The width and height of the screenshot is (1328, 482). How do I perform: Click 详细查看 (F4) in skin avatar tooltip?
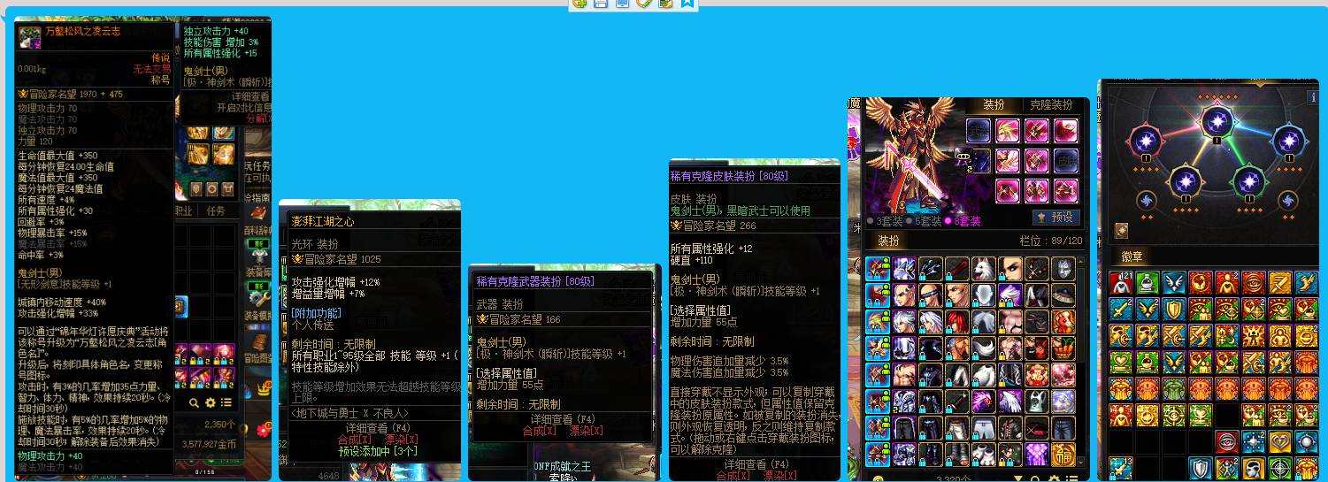tap(756, 464)
